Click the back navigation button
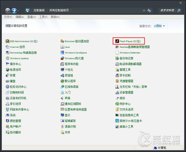The width and height of the screenshot is (186, 152). tap(7, 11)
